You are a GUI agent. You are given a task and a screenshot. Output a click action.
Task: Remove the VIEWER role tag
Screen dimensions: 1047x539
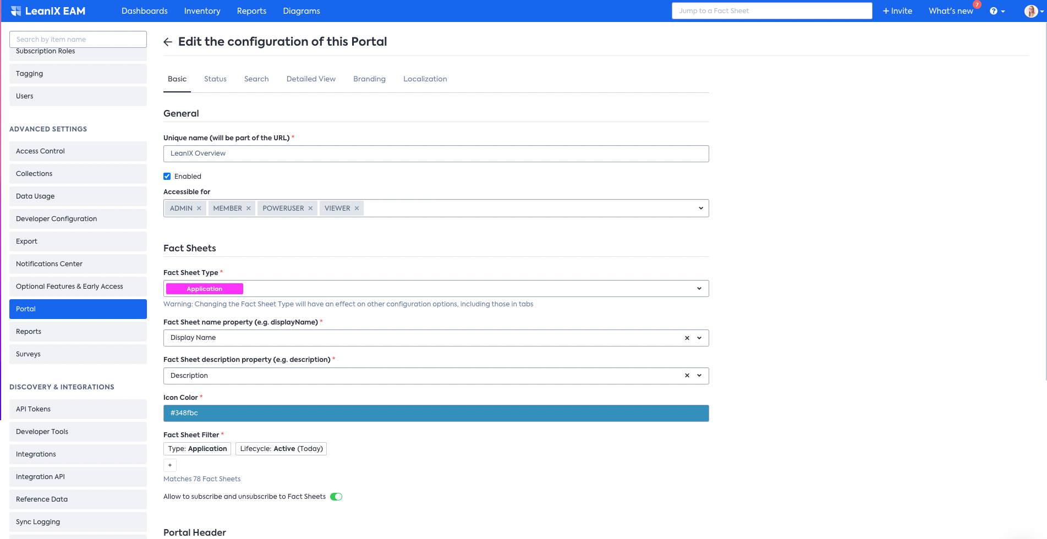coord(357,208)
